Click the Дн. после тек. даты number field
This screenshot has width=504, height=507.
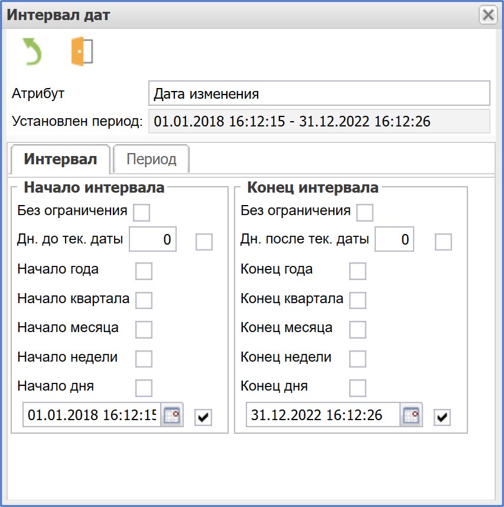395,240
